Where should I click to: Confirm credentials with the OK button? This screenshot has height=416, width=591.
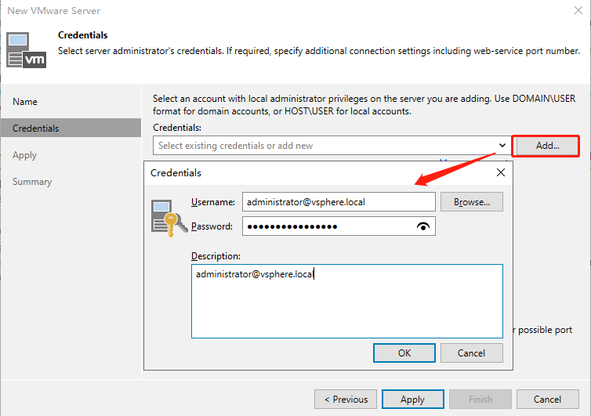pyautogui.click(x=404, y=353)
